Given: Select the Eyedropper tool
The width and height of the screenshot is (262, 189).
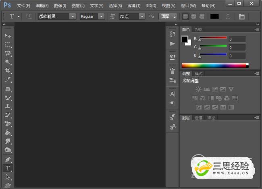Looking at the screenshot, I should click(x=8, y=79).
